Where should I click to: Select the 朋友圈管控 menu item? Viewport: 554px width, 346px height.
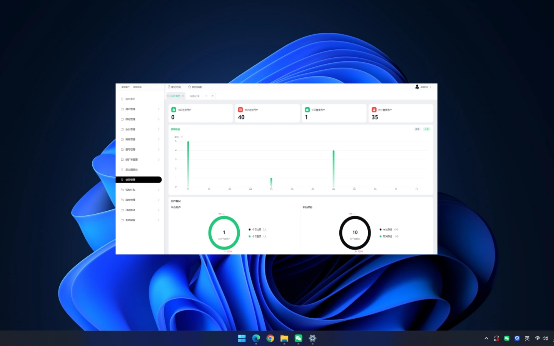pyautogui.click(x=131, y=170)
